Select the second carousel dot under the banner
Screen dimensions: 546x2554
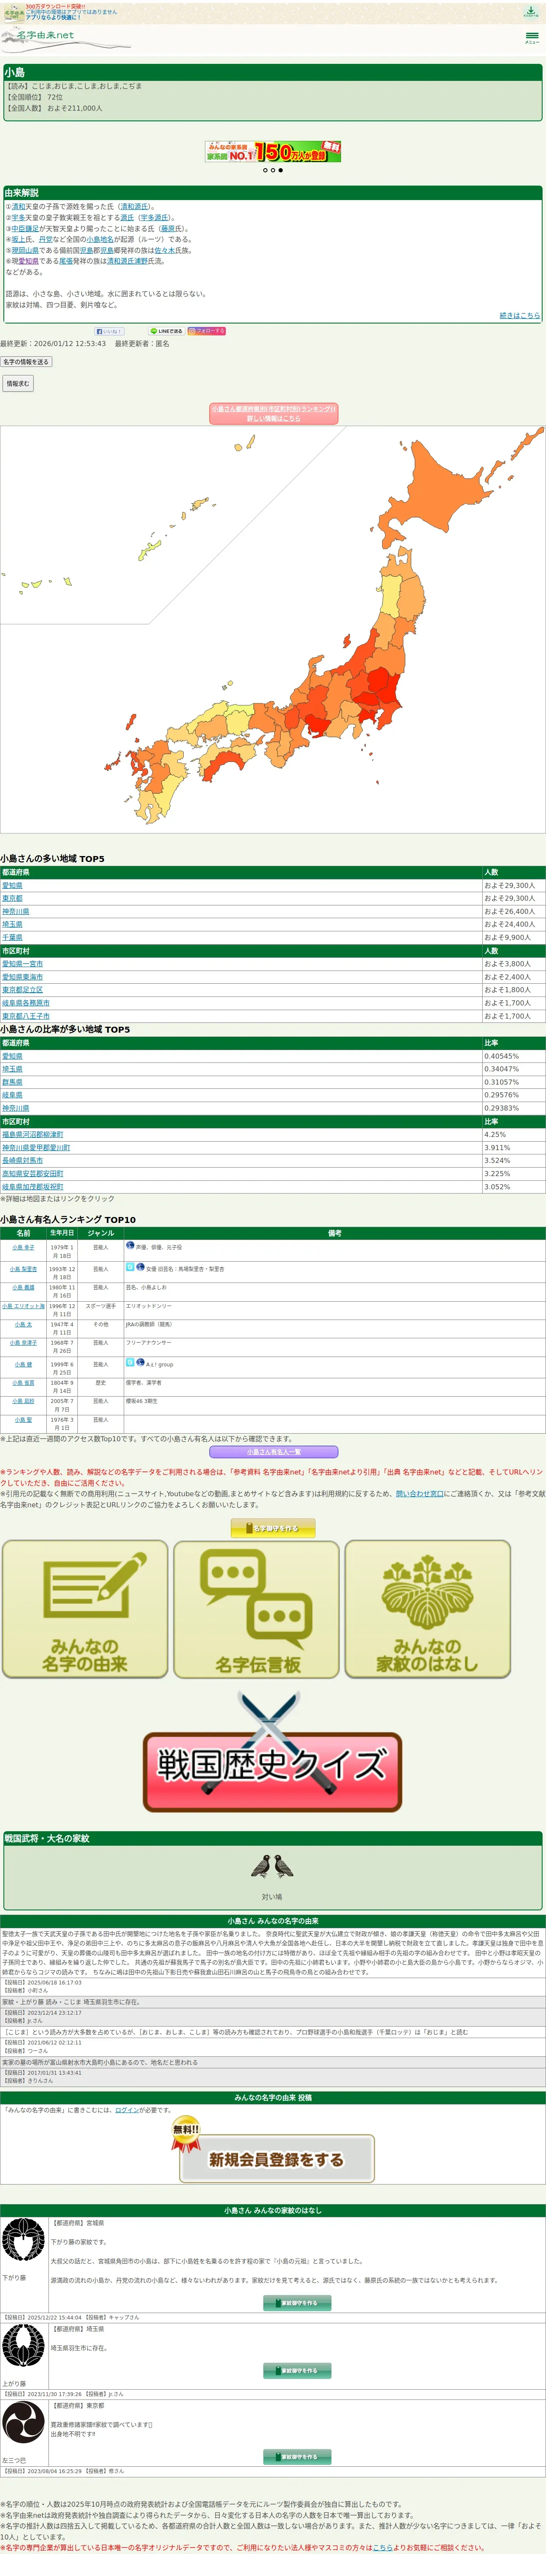(273, 171)
